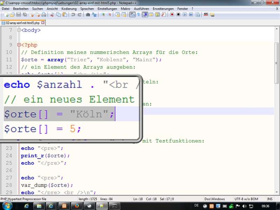This screenshot has width=280, height=210.
Task: Click the spell check ABC icon
Action: point(206,15)
